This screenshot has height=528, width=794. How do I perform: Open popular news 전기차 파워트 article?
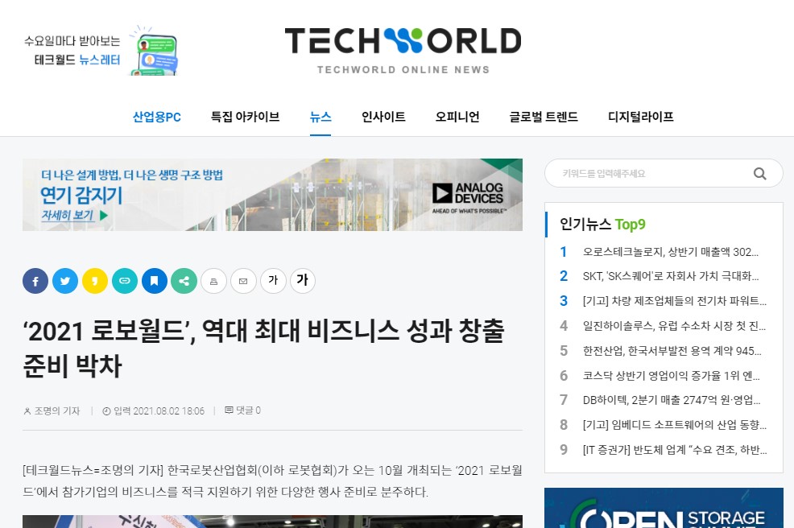tap(675, 301)
